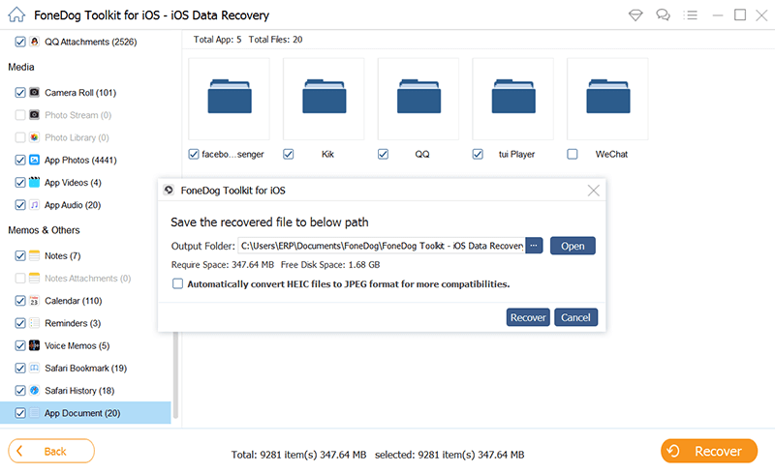This screenshot has width=775, height=473.
Task: Select Camera Roll (101) in sidebar
Action: coord(80,92)
